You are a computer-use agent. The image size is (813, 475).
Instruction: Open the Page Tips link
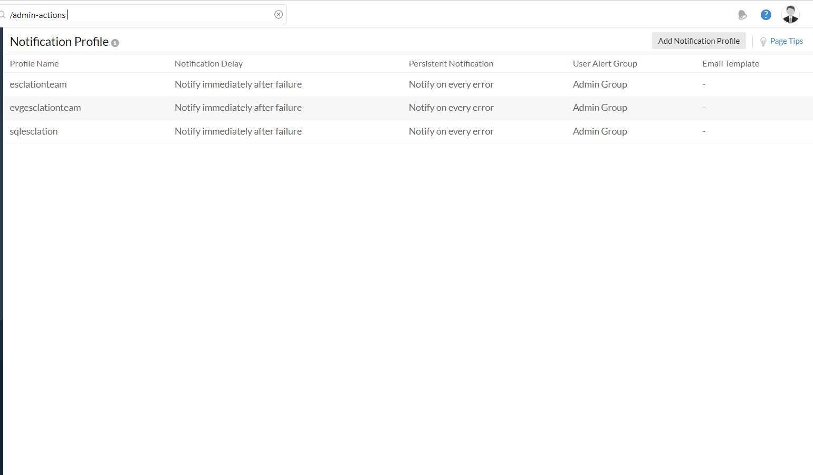(x=786, y=41)
